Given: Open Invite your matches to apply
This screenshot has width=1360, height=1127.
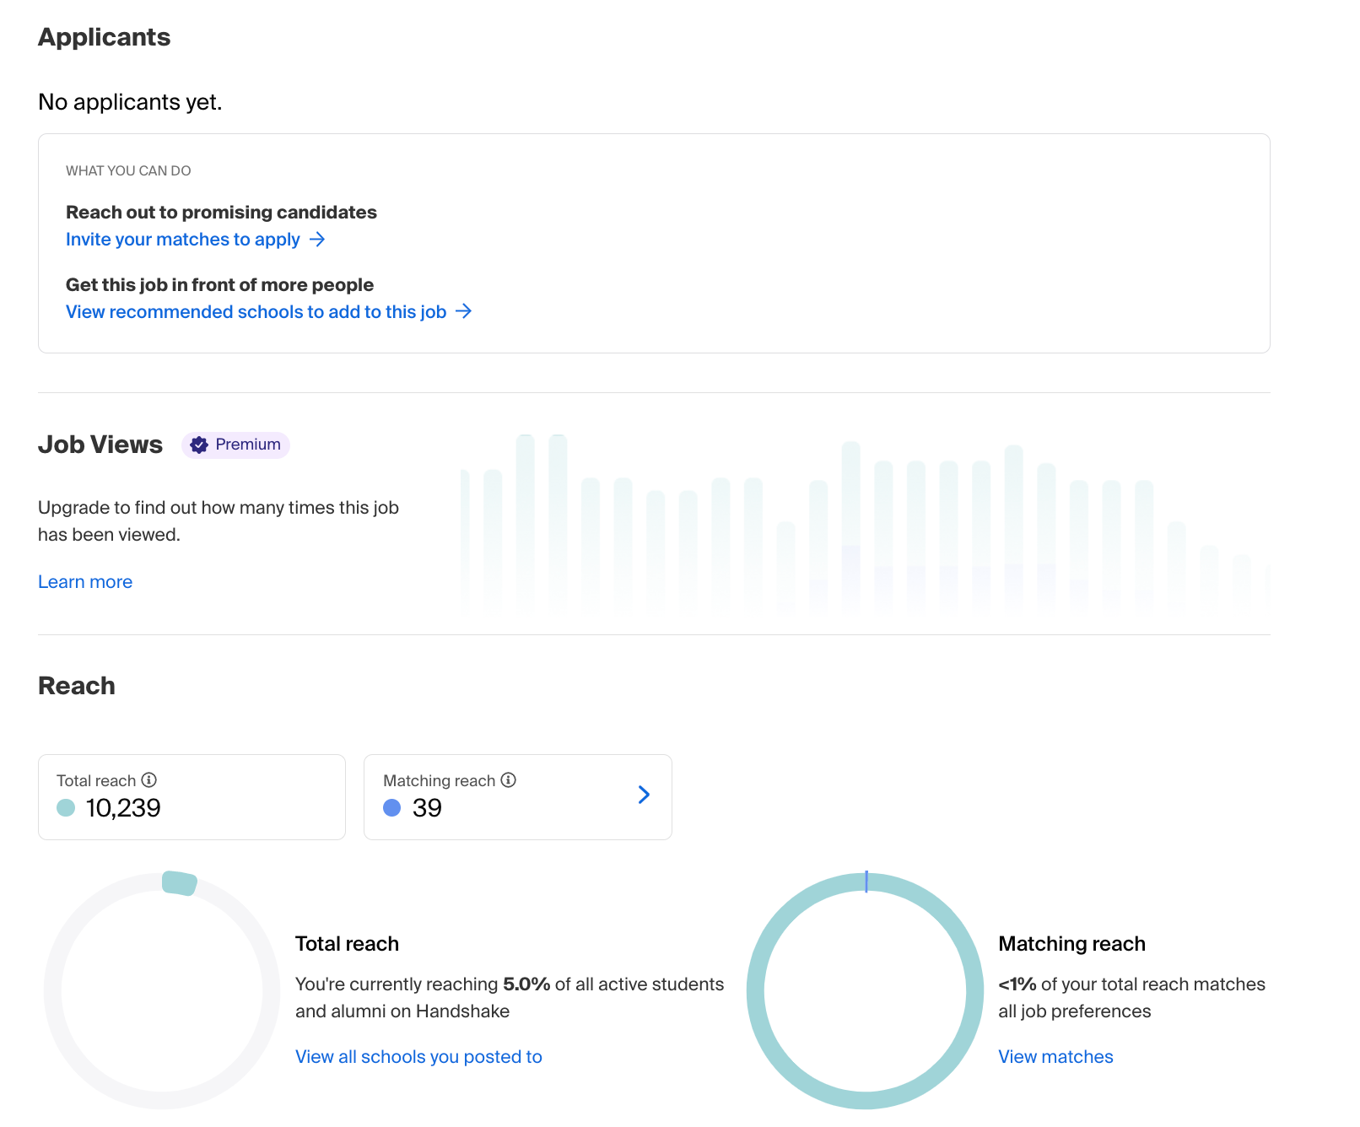Looking at the screenshot, I should pos(182,240).
